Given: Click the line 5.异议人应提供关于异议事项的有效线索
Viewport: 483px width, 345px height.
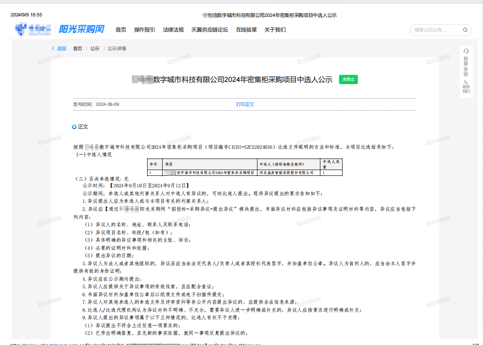Looking at the screenshot, I should (148, 287).
